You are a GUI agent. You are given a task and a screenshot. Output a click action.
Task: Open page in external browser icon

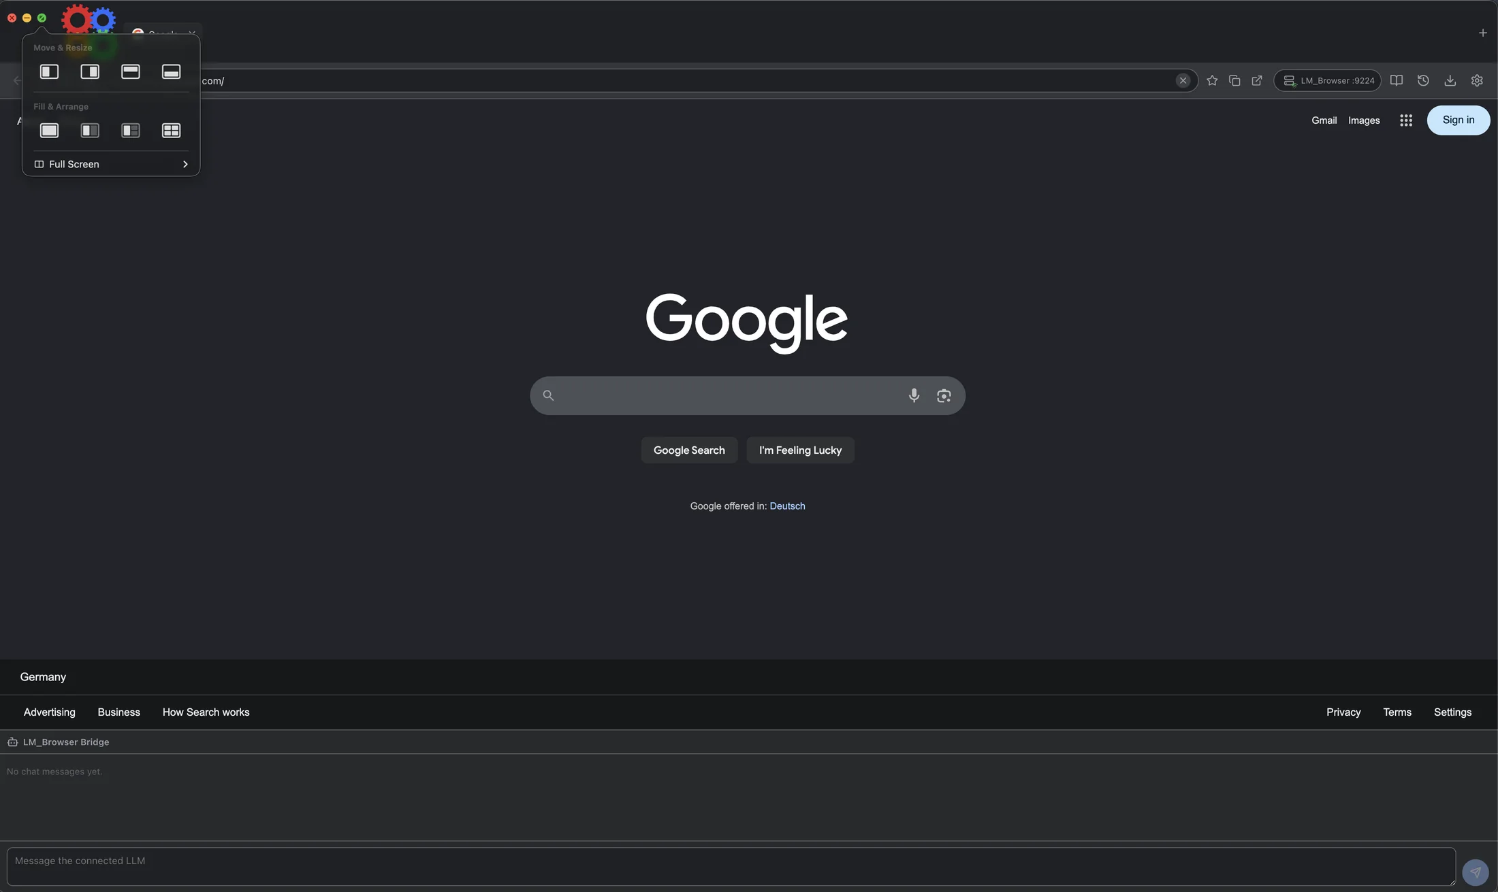coord(1257,80)
